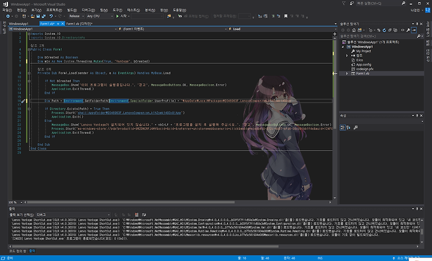Image resolution: width=432 pixels, height=261 pixels.
Task: Open the 디버그(D) menu
Action: coord(89,10)
